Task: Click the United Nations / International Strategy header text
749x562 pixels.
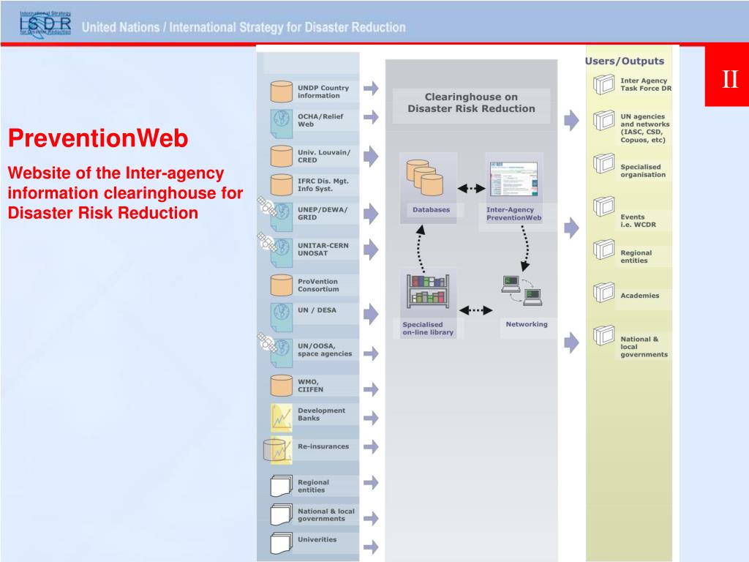Action: 244,27
